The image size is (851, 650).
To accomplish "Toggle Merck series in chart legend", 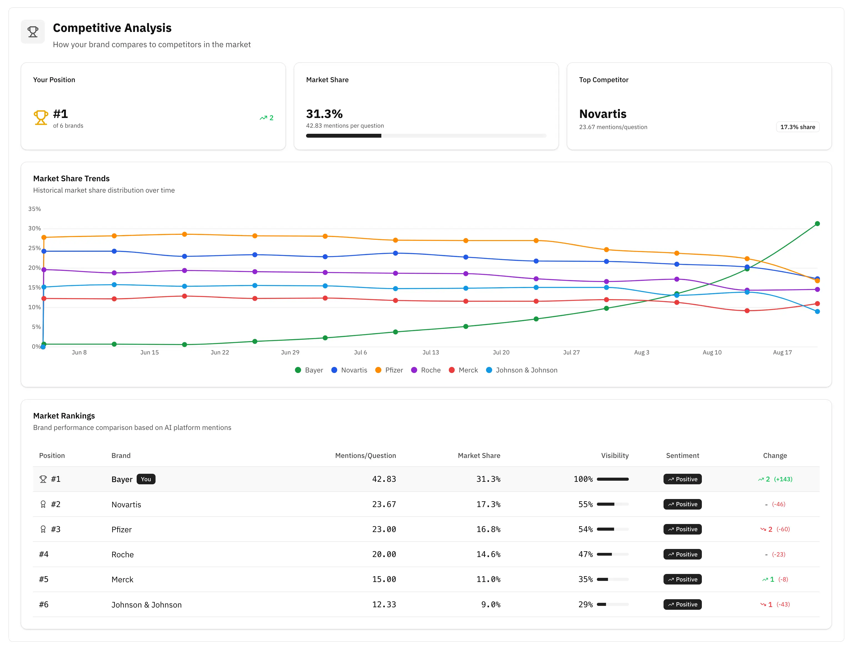I will [x=463, y=370].
